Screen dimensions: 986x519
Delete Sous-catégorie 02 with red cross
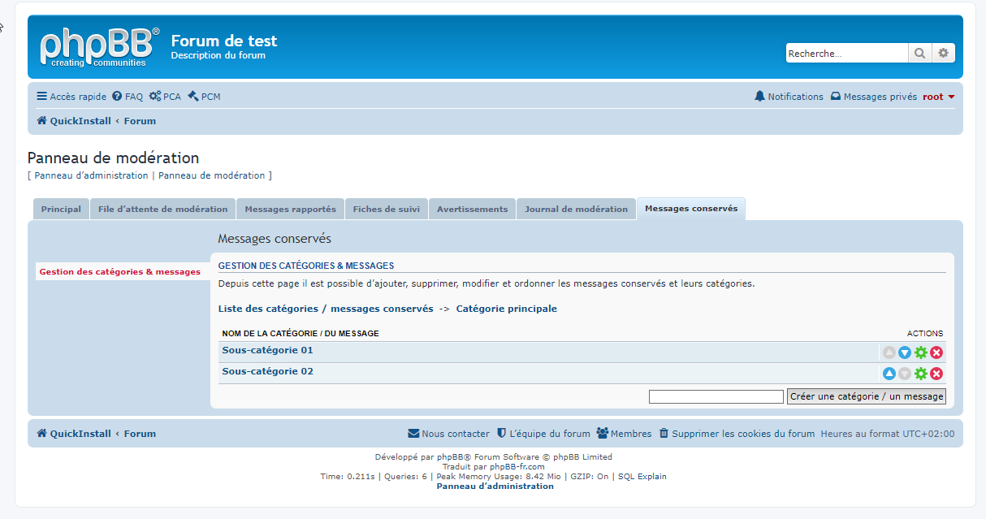click(936, 374)
